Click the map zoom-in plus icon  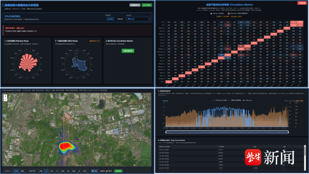[x=5, y=96]
